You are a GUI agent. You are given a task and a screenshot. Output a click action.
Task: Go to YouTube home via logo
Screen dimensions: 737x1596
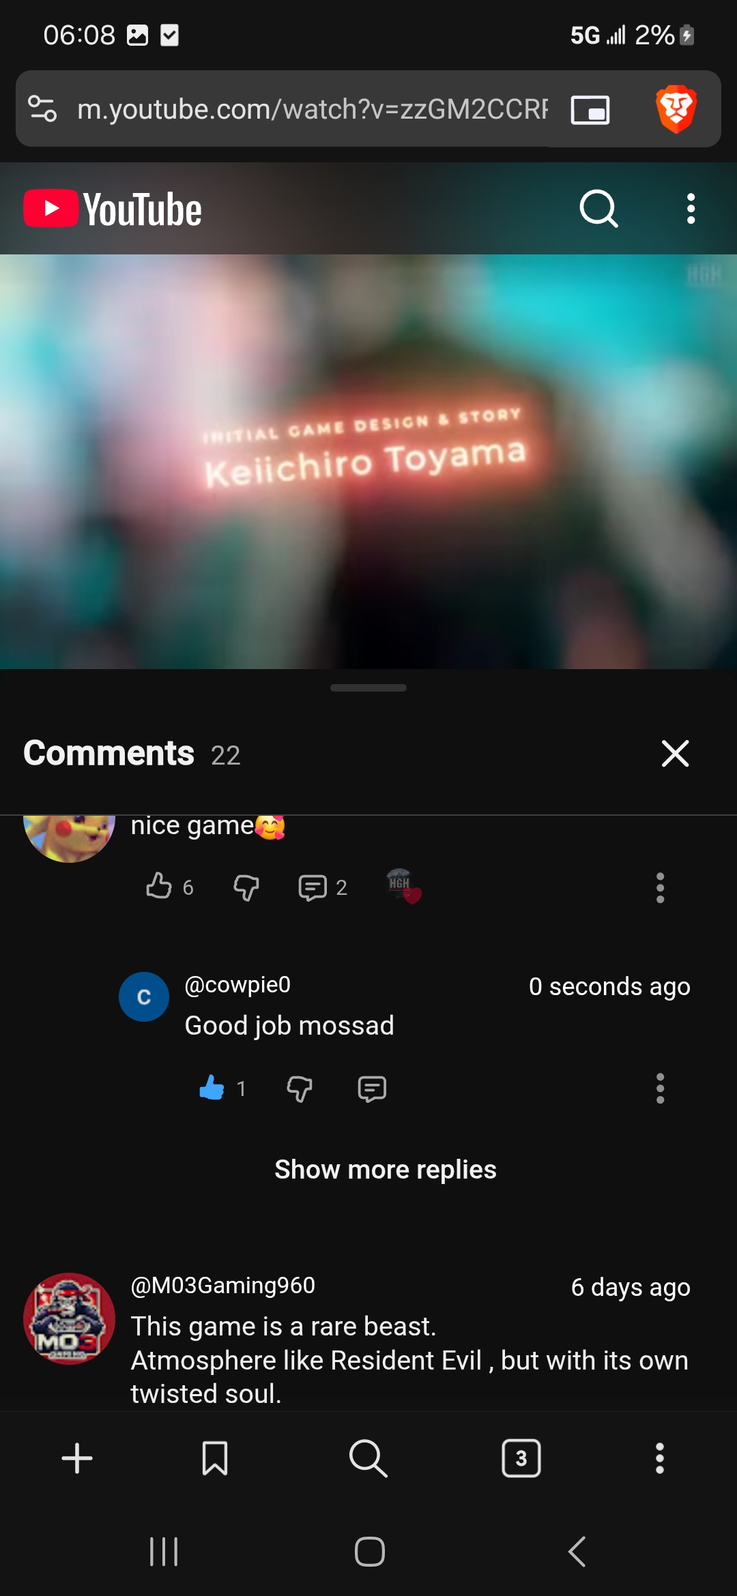(x=113, y=209)
